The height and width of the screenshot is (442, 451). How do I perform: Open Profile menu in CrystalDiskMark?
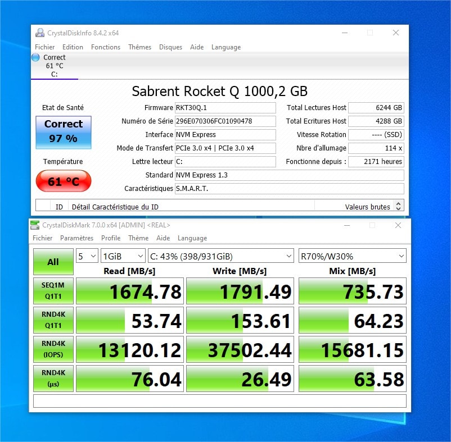111,238
